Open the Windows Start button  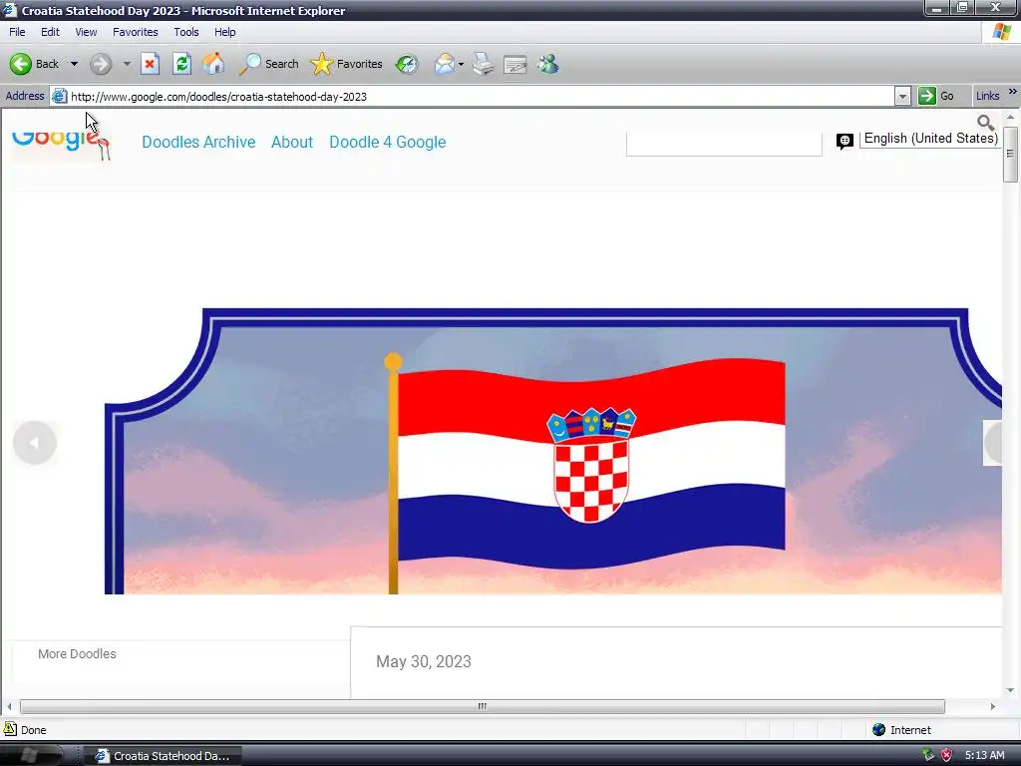tap(31, 755)
